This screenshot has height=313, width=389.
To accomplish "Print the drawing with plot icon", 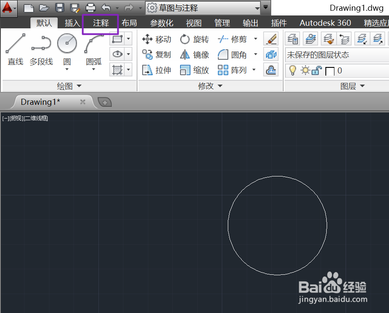I will [x=91, y=8].
